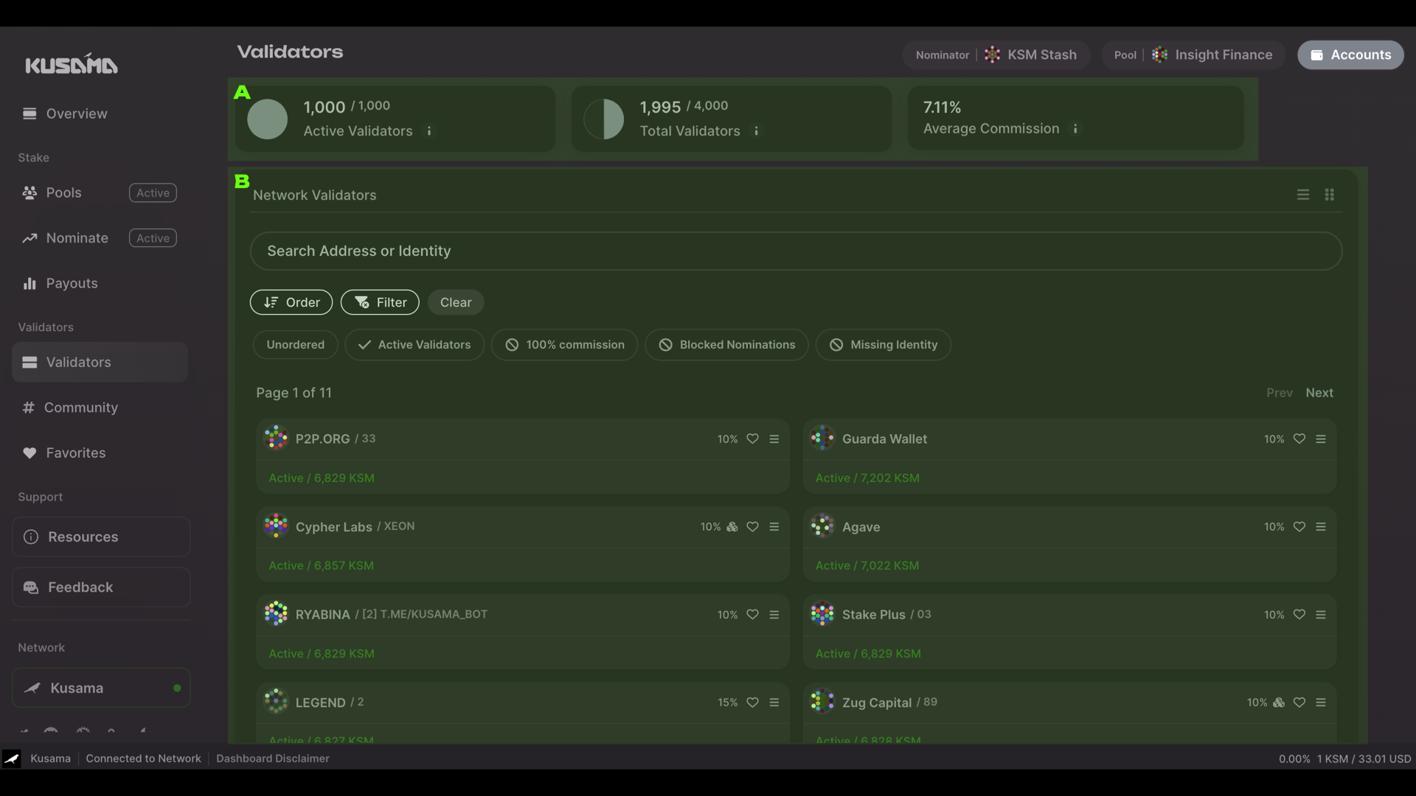Toggle the 100% commission filter chip
Viewport: 1416px width, 796px height.
(x=564, y=344)
